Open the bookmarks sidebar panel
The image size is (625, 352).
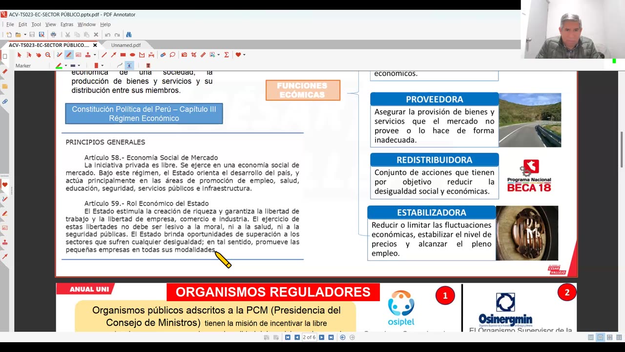point(5,71)
